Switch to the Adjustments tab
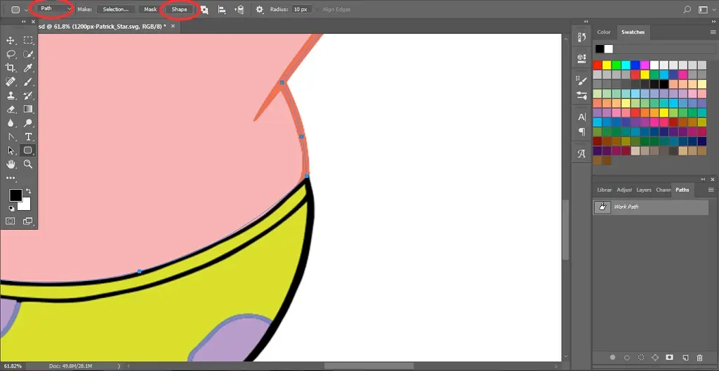 [x=624, y=190]
